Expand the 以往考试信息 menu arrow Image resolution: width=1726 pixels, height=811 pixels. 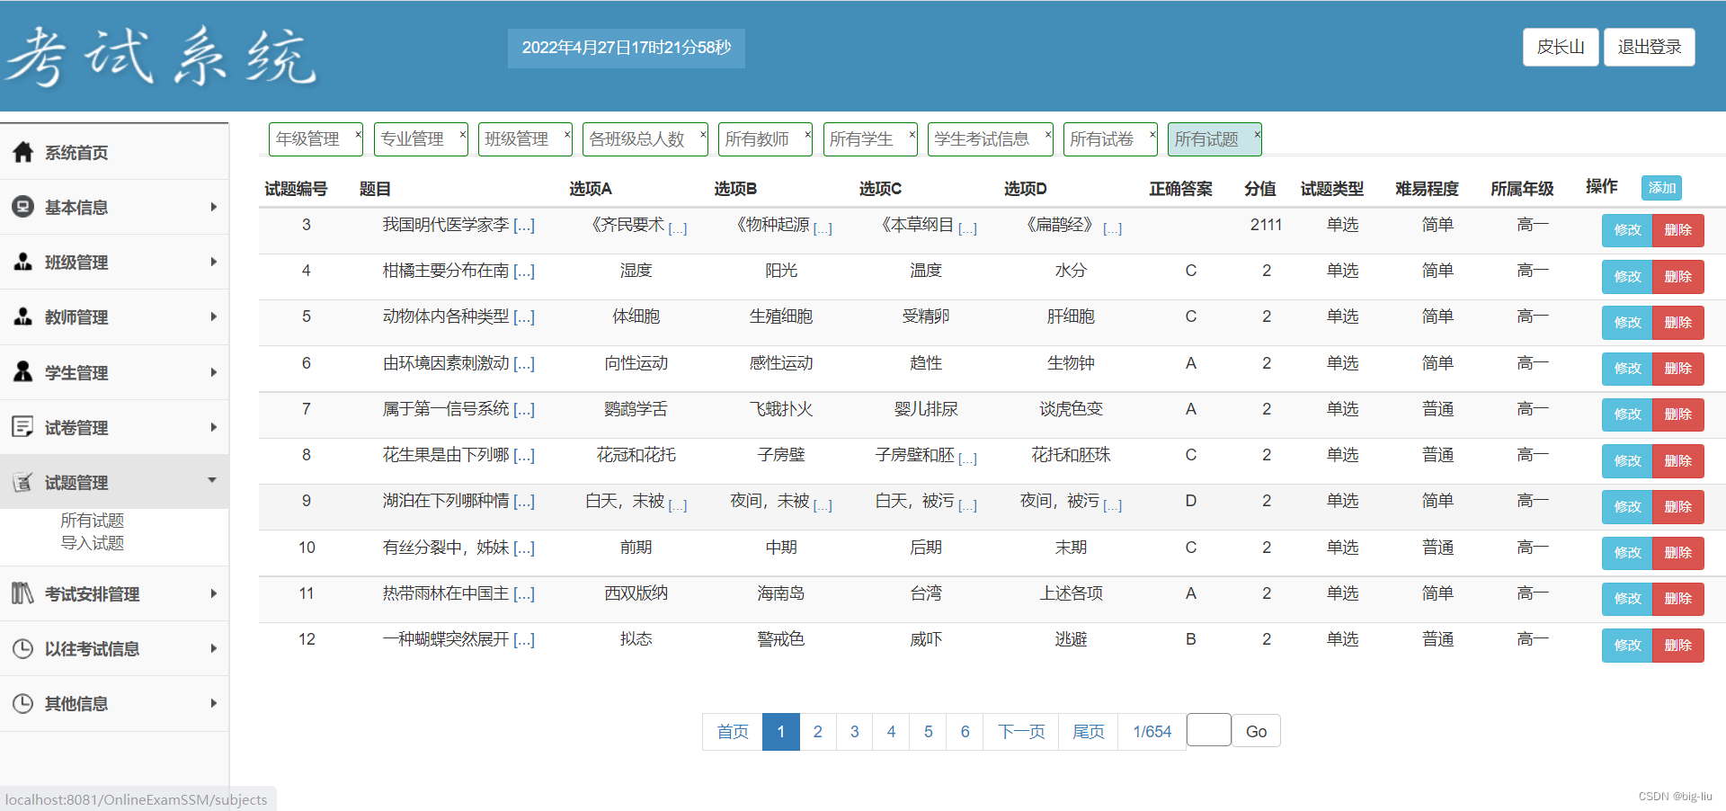(213, 648)
